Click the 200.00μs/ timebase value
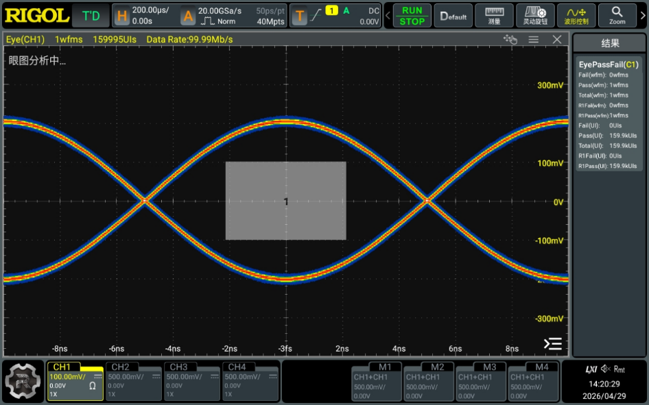The height and width of the screenshot is (405, 649). point(151,10)
